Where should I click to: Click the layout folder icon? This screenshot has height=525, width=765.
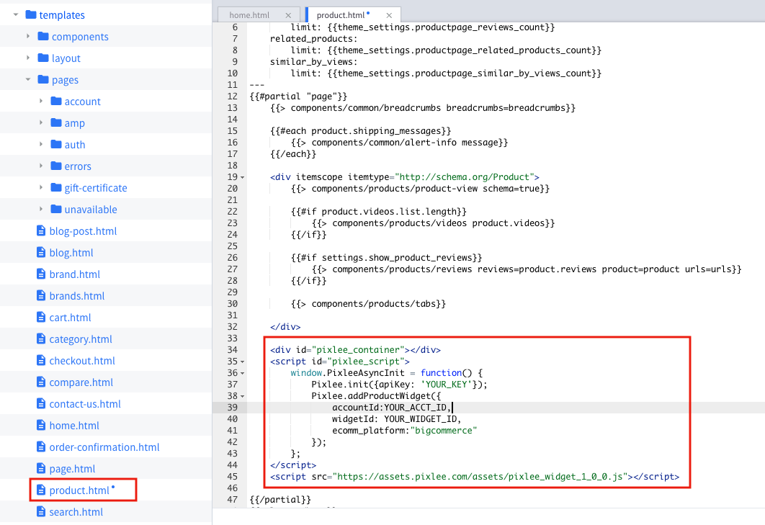pos(43,58)
